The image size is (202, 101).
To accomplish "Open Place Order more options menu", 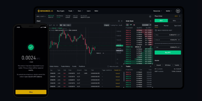I will click(x=180, y=16).
